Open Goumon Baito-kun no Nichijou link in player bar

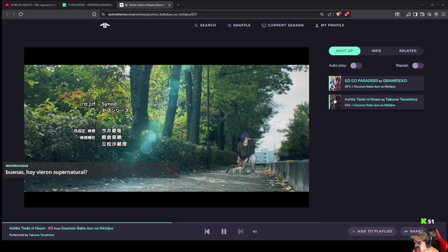click(x=87, y=228)
